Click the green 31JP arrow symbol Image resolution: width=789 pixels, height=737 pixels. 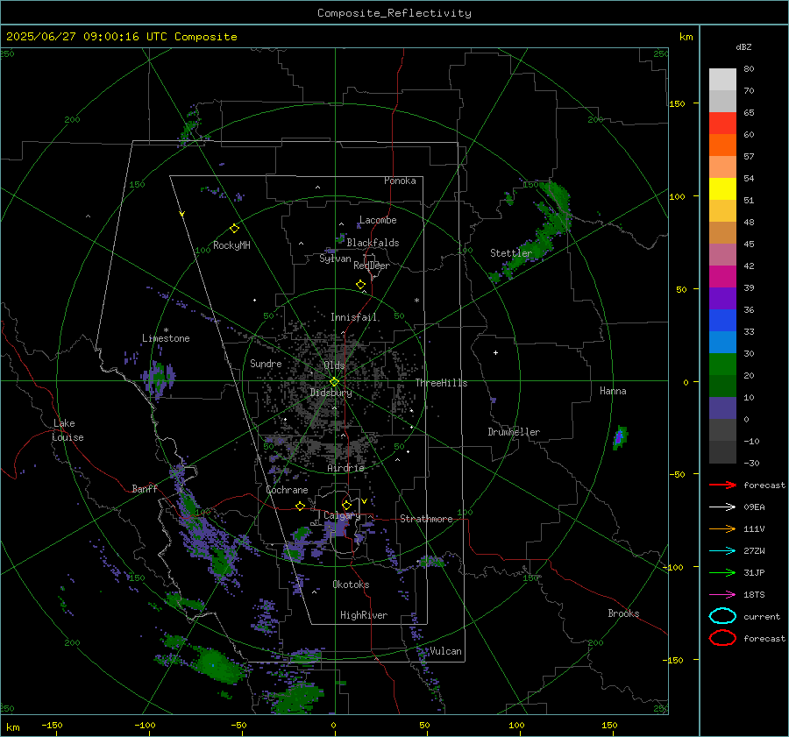point(722,572)
